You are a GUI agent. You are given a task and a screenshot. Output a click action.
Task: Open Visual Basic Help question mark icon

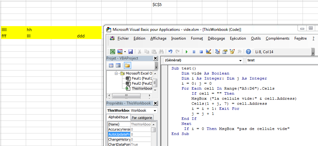click(x=248, y=52)
